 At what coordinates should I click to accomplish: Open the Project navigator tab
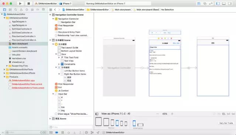tap(4, 10)
